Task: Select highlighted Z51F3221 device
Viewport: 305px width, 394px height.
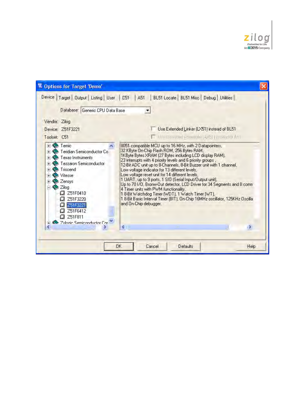Action: click(x=77, y=205)
